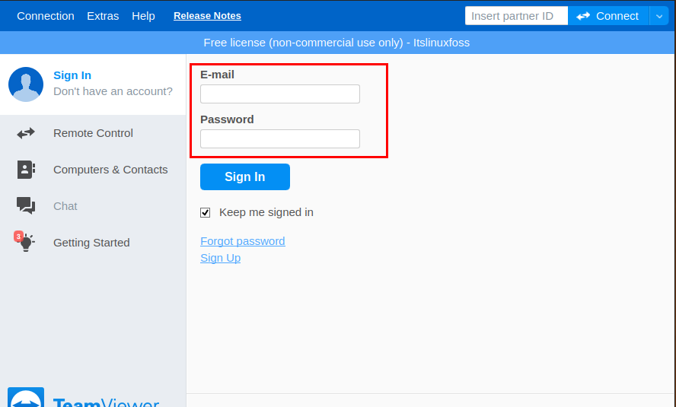Select the Remote Control arrows icon
This screenshot has width=676, height=407.
tap(26, 133)
